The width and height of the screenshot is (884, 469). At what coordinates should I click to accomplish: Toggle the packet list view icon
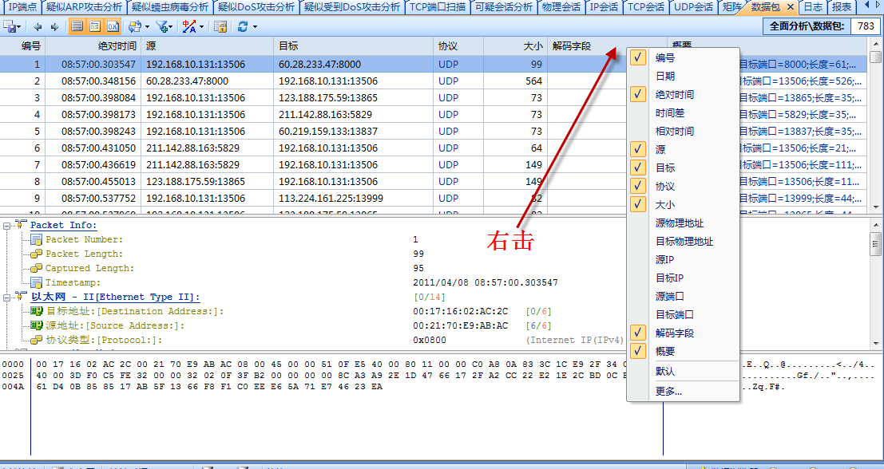77,27
